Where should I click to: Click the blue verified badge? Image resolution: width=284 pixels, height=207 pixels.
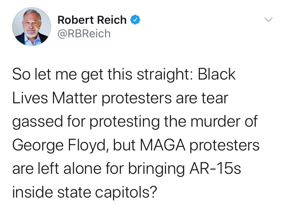point(135,20)
